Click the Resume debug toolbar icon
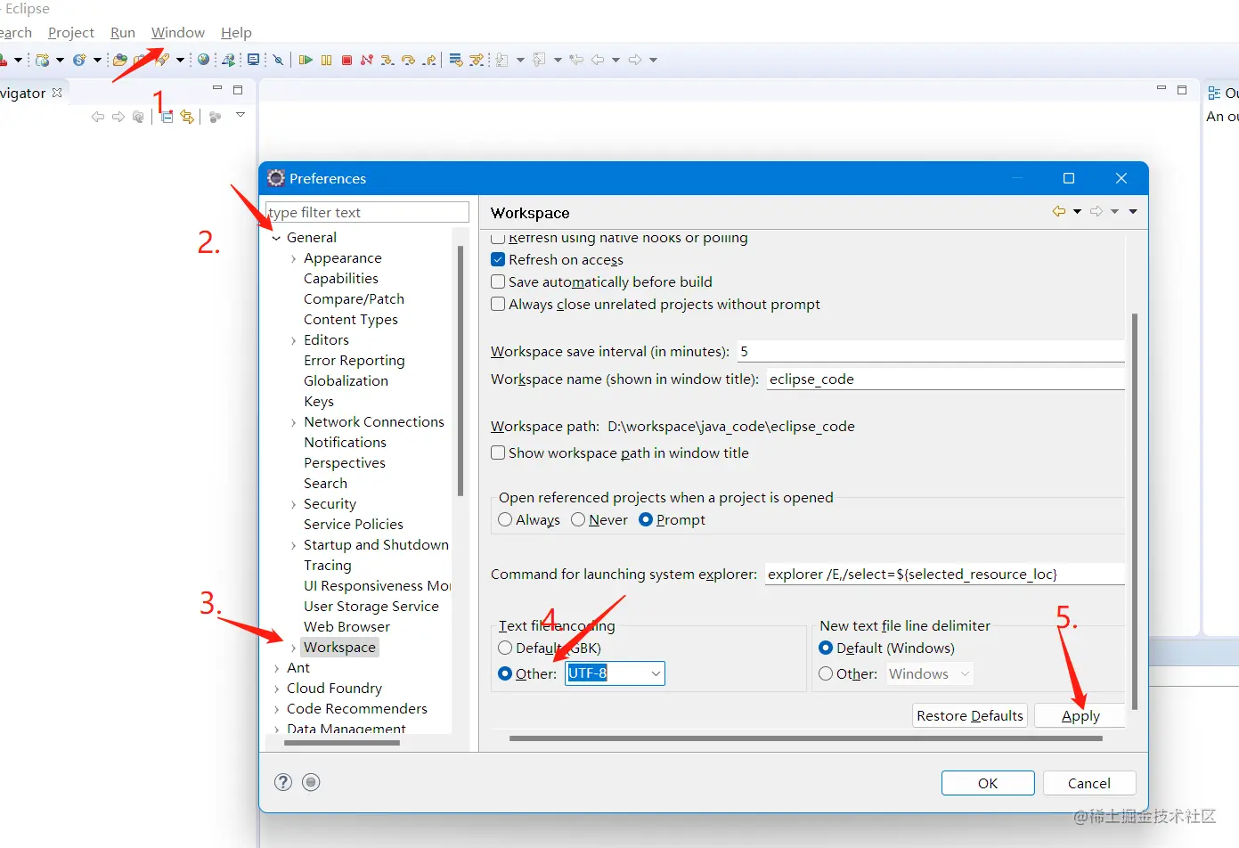This screenshot has height=848, width=1239. click(x=306, y=60)
